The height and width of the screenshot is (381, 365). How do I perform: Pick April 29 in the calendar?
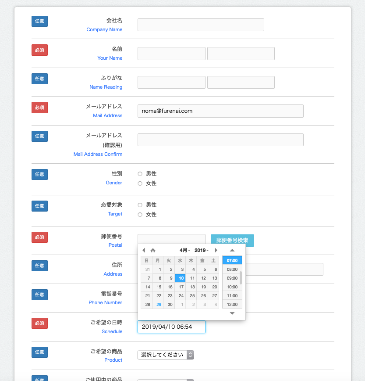click(x=158, y=305)
